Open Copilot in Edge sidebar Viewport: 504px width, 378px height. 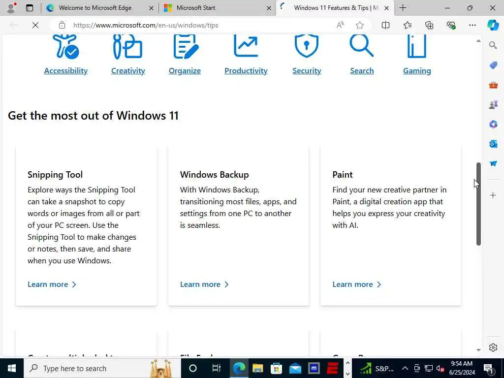(x=493, y=25)
